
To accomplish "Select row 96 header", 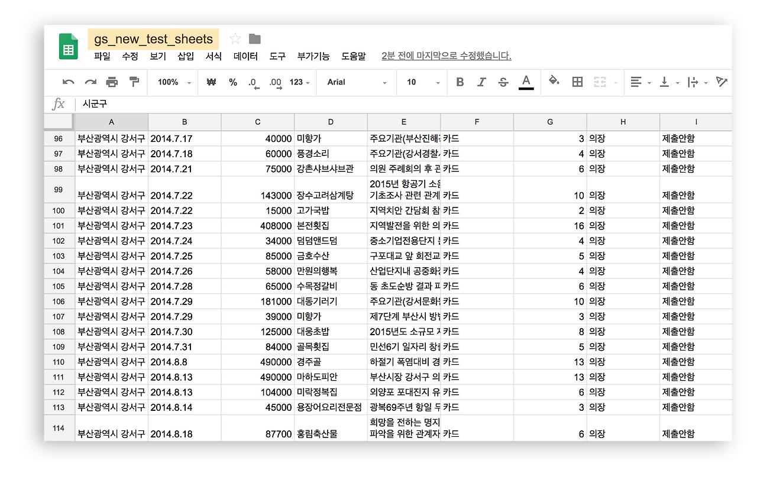I will tap(59, 138).
